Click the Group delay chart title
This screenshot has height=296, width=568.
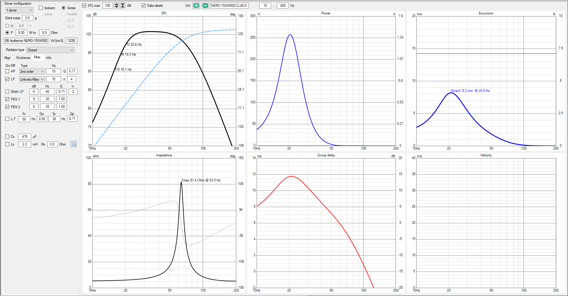point(326,155)
